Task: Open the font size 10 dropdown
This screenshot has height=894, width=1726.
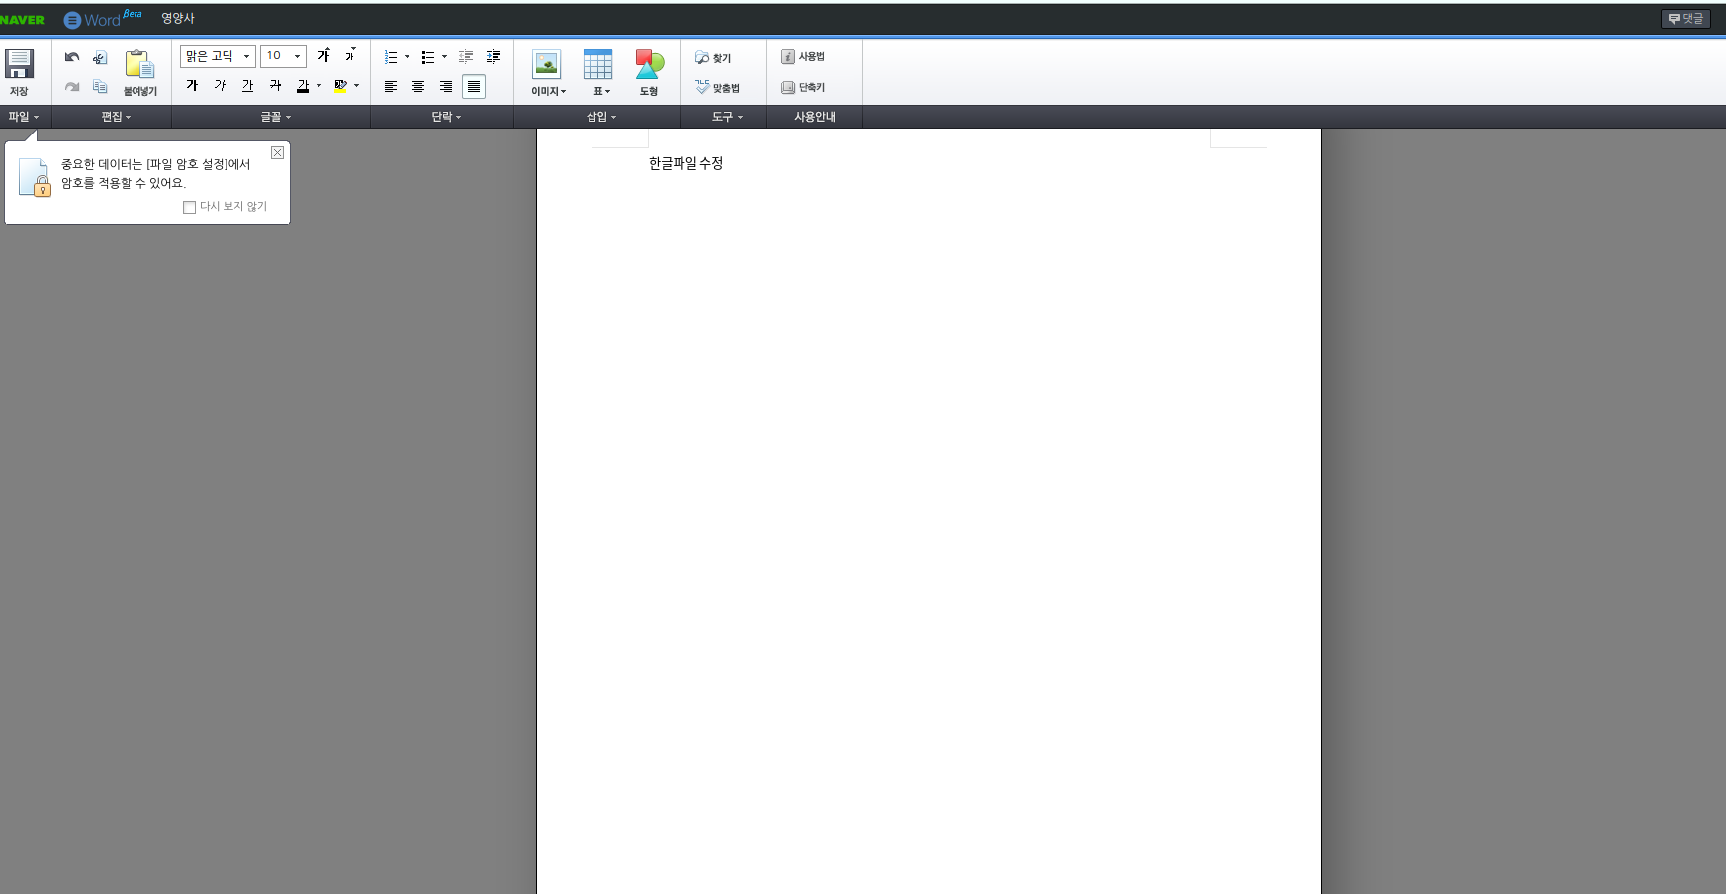Action: click(283, 56)
